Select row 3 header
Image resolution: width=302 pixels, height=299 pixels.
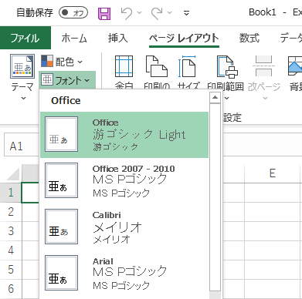tap(11, 231)
